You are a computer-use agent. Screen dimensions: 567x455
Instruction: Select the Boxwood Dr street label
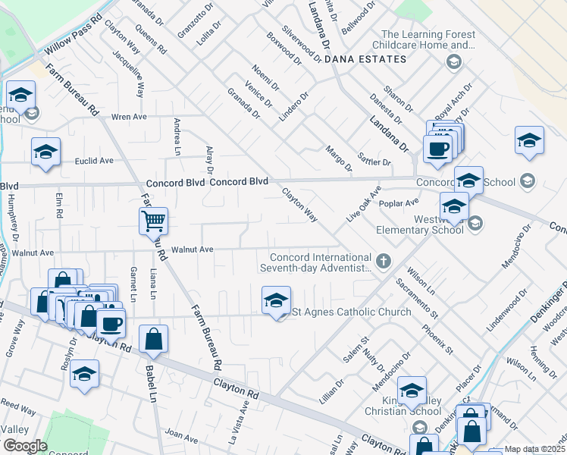pos(284,49)
